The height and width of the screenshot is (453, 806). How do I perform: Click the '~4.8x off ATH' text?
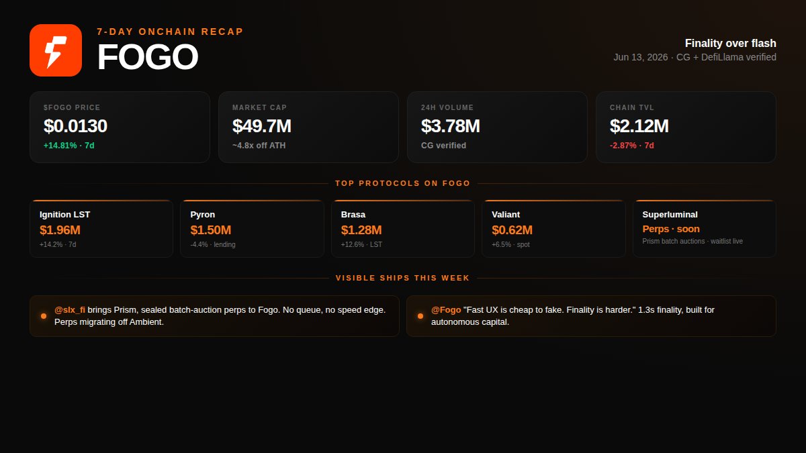pyautogui.click(x=259, y=146)
